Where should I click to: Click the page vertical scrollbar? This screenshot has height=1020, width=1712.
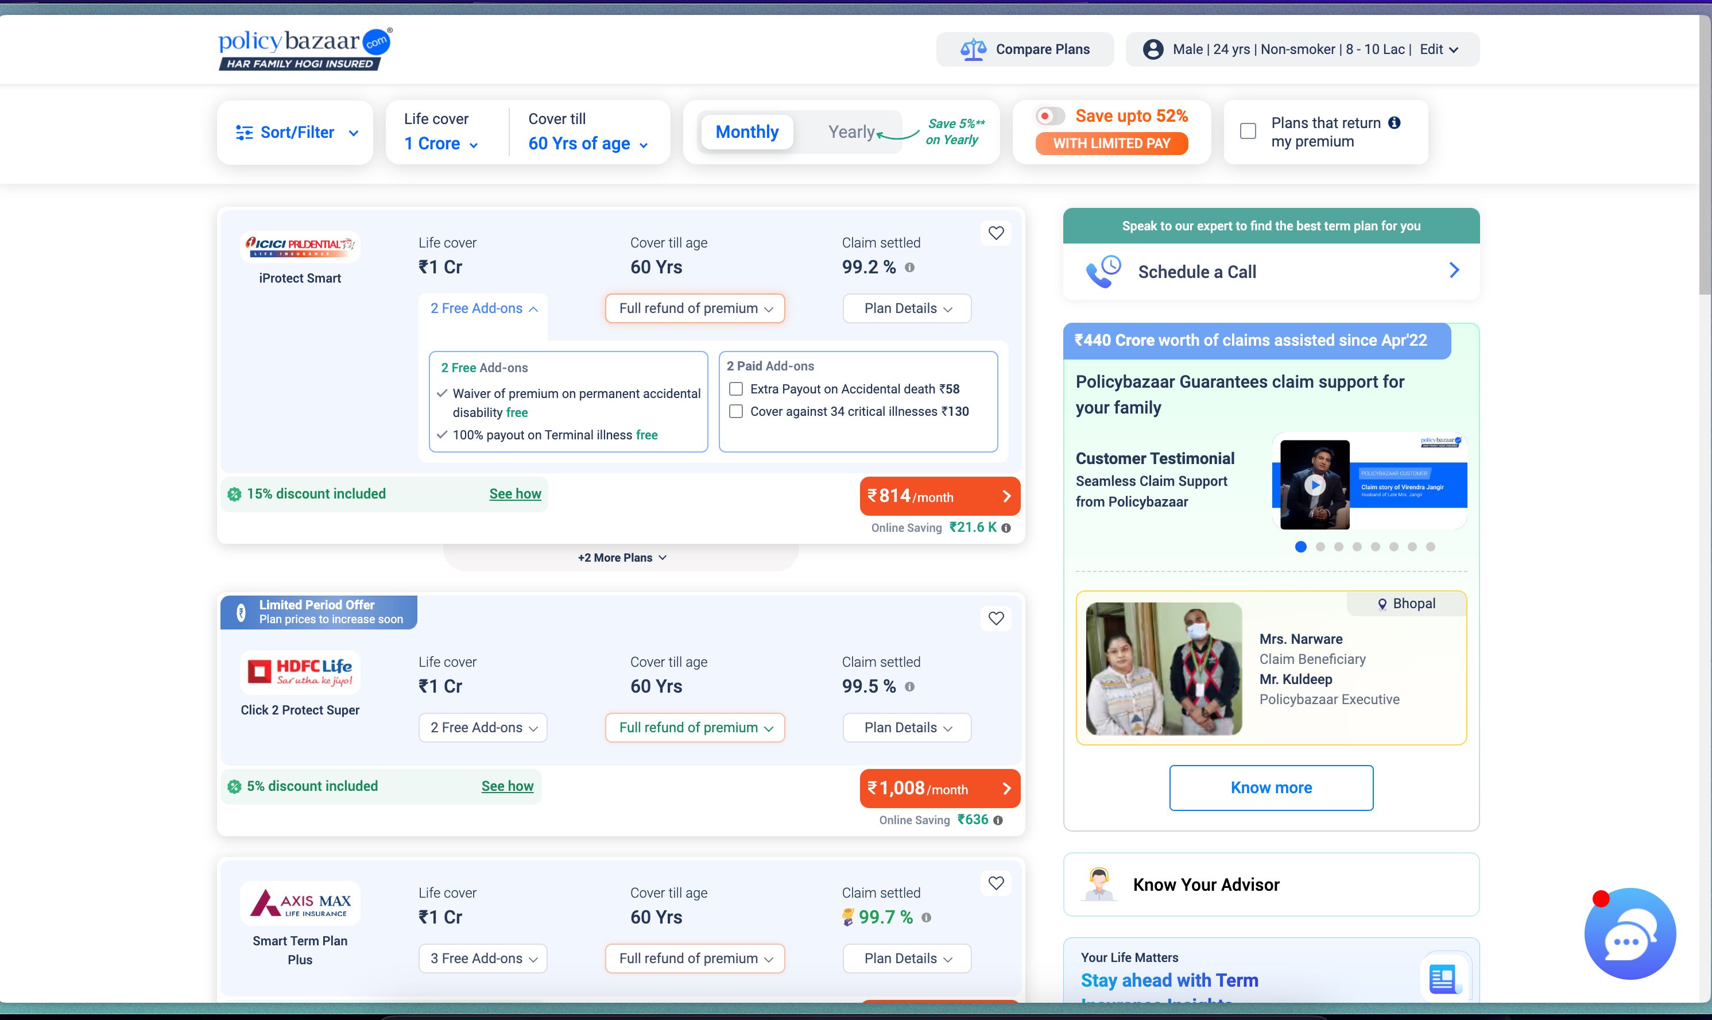pos(1705,156)
